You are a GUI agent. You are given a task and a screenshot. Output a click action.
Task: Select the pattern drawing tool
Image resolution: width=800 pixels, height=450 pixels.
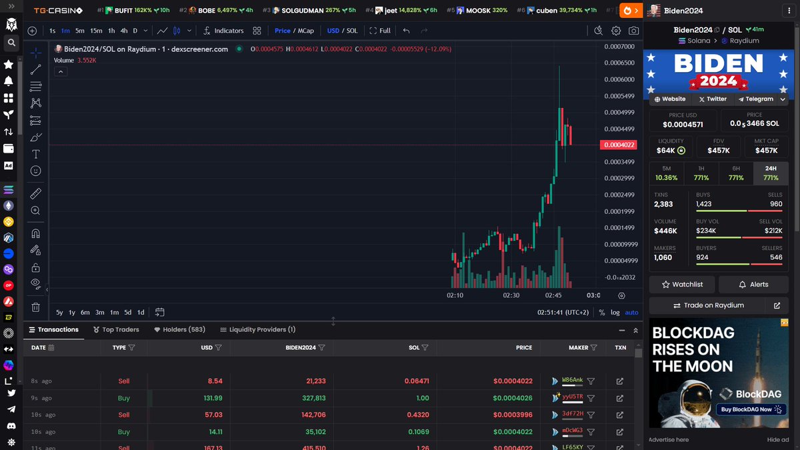click(x=36, y=103)
